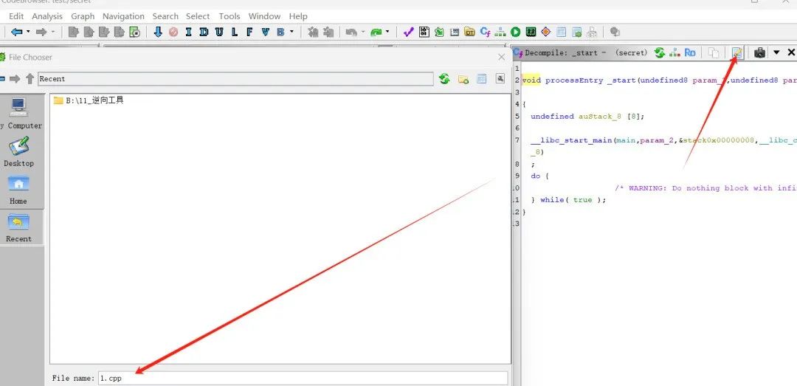Screen dimensions: 797x386
Task: Click 'processEntry' keyword in function signature
Action: tap(574, 80)
